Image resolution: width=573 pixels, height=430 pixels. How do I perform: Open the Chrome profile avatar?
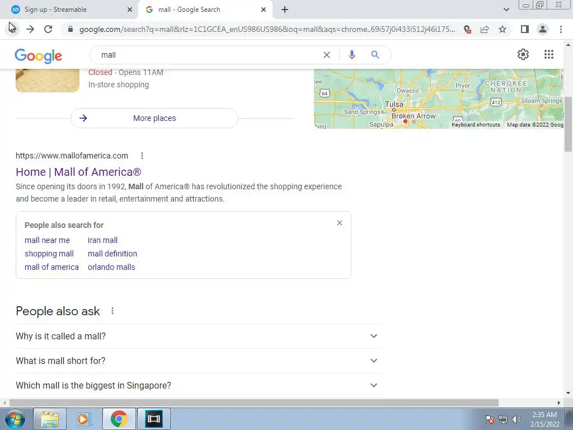tap(543, 29)
